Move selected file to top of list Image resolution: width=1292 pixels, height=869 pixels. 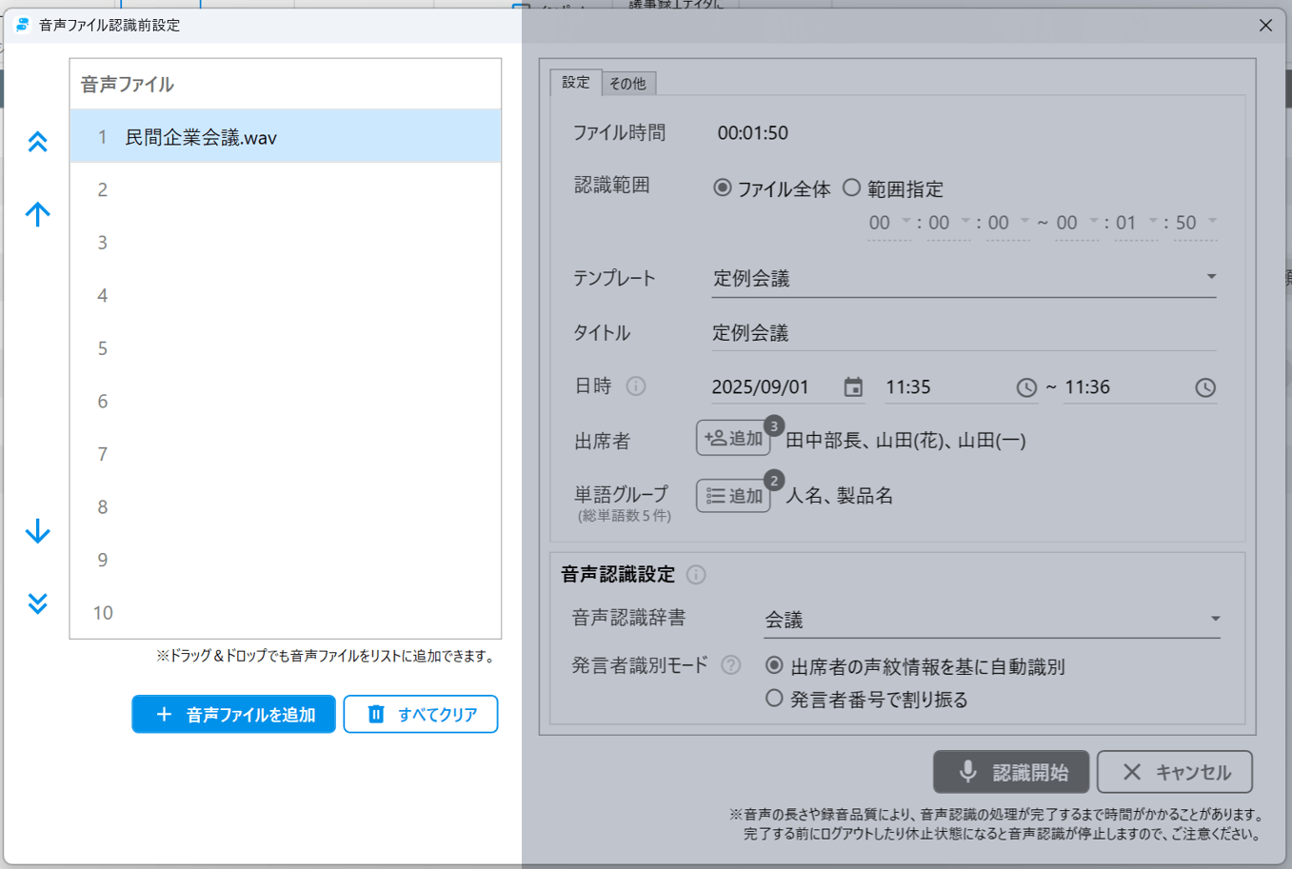37,142
